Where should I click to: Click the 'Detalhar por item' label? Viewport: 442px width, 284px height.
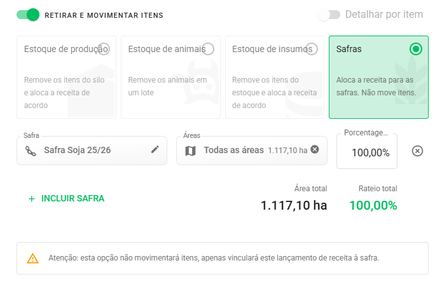[x=384, y=15]
